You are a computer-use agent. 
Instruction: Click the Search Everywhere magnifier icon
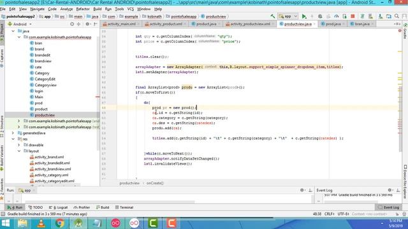click(397, 17)
